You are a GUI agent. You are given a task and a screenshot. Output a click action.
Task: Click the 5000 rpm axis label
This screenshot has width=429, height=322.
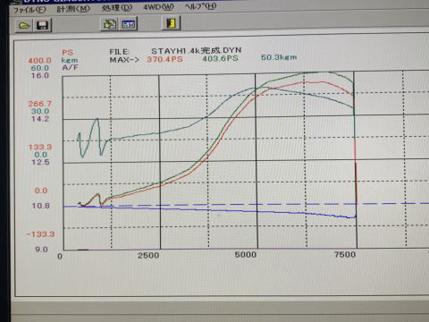245,255
